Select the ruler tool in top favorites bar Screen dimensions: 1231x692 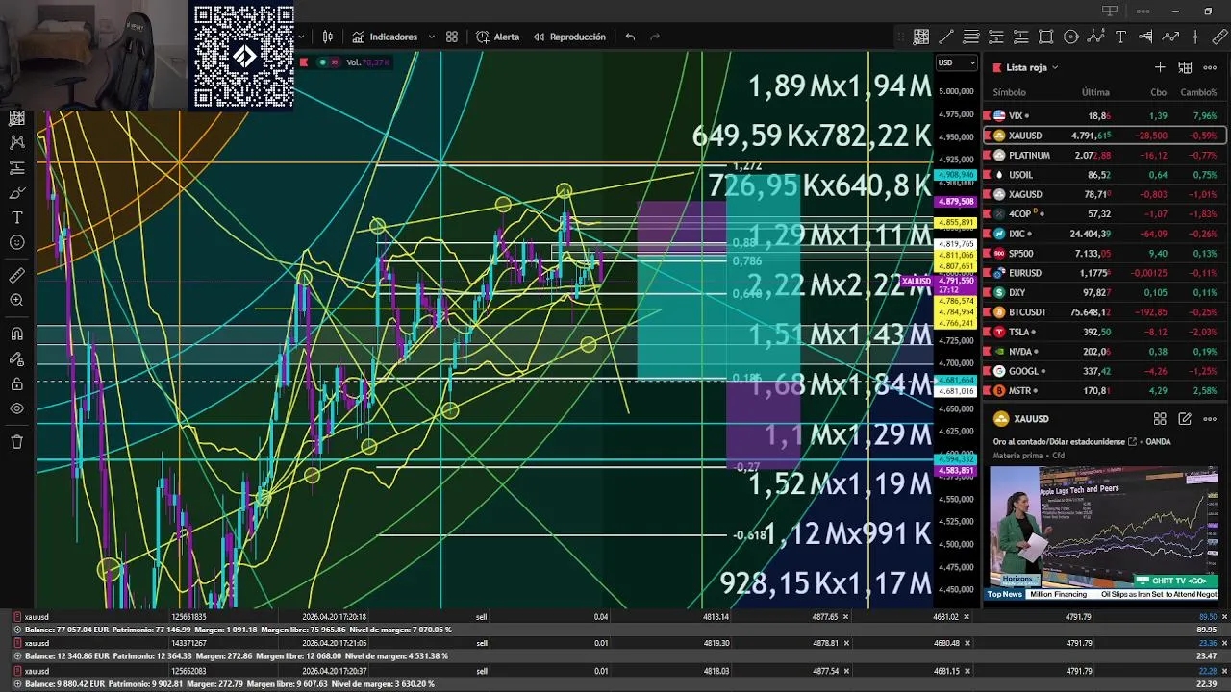[1221, 37]
